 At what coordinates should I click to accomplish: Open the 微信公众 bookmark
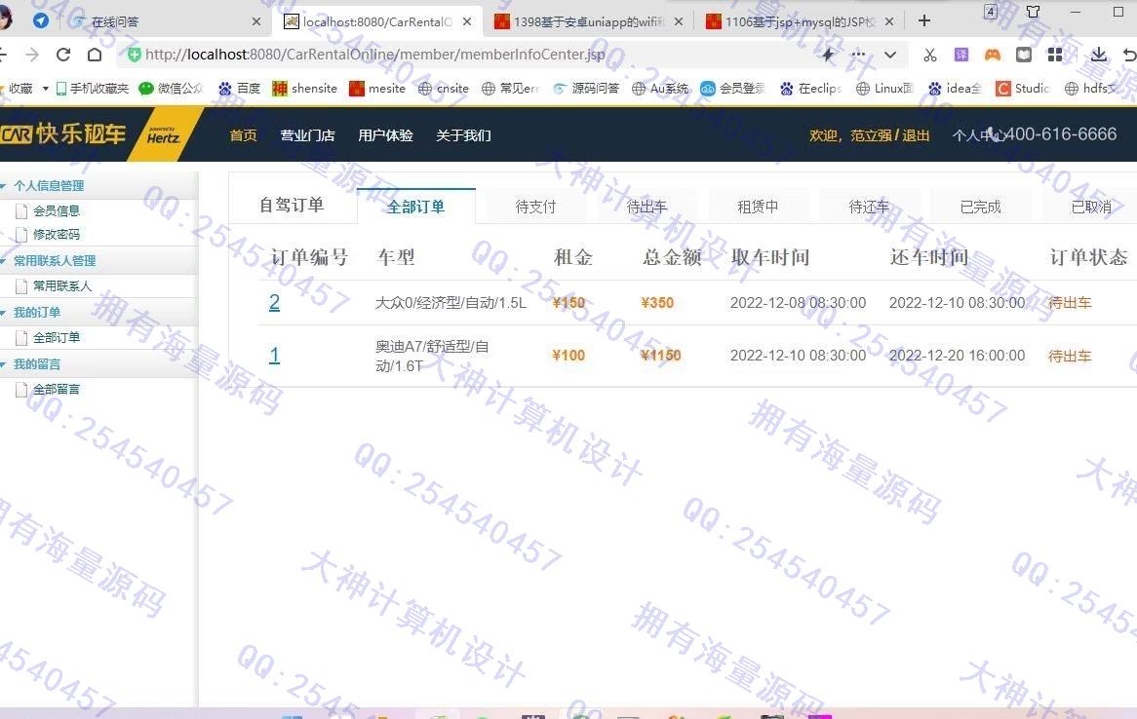point(171,89)
